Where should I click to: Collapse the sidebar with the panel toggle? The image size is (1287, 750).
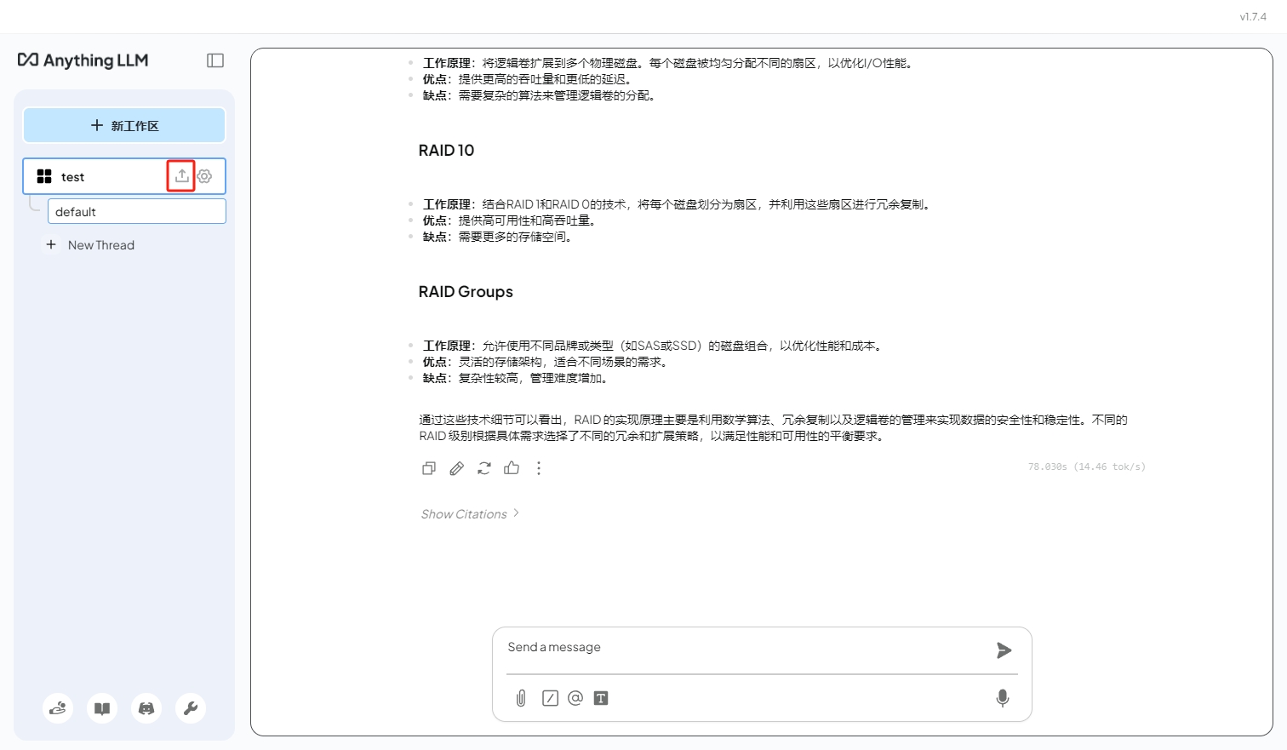click(x=215, y=60)
